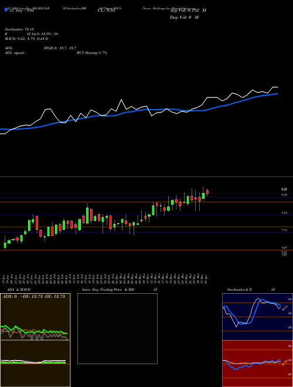Screen dimensions: 293x387
Task: Click the 'Intra Day Trading Price & MR' title
Action: (x=108, y=290)
